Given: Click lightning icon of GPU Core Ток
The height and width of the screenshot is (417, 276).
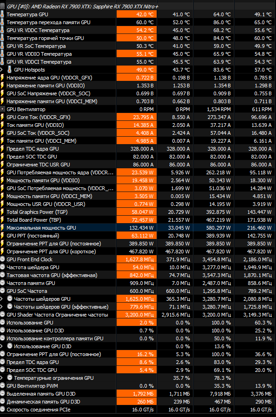Looking at the screenshot, I should [2, 117].
